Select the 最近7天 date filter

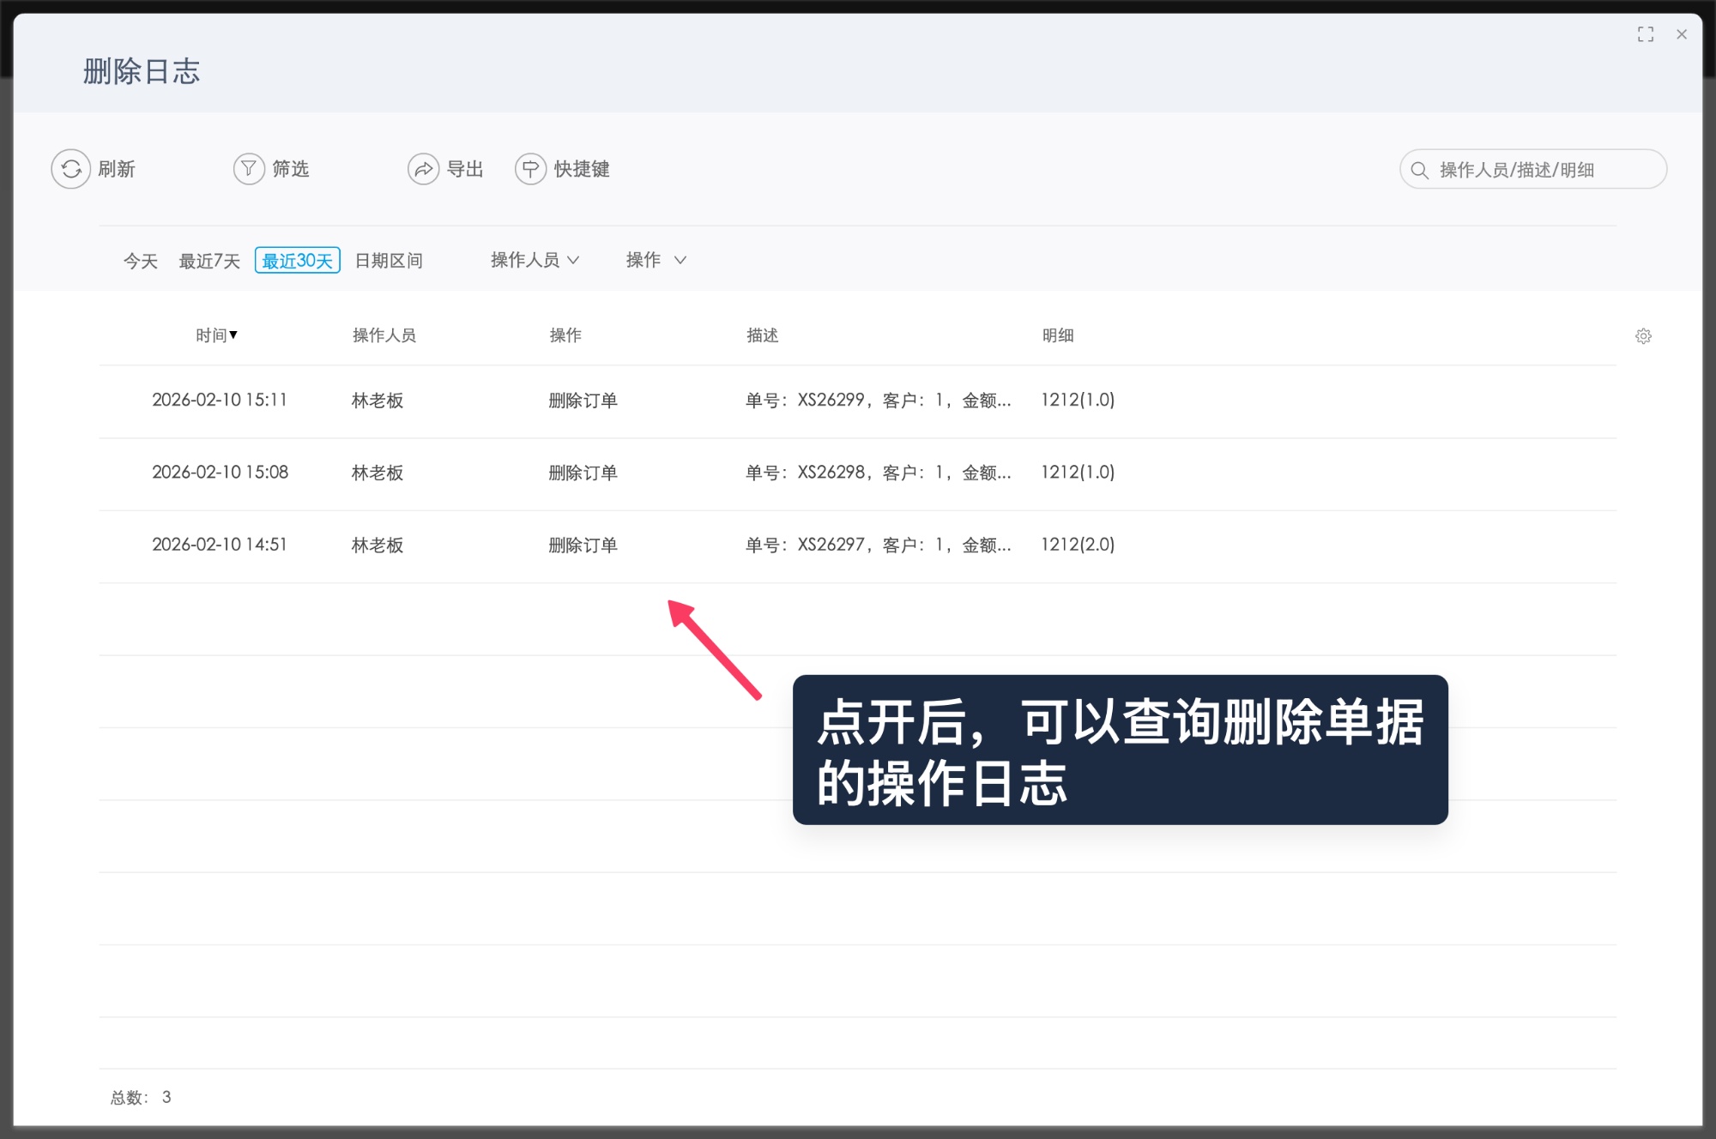click(x=208, y=261)
